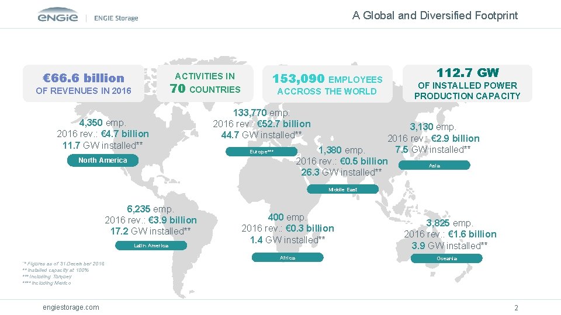Click the Africa label
The width and height of the screenshot is (561, 315).
[288, 257]
